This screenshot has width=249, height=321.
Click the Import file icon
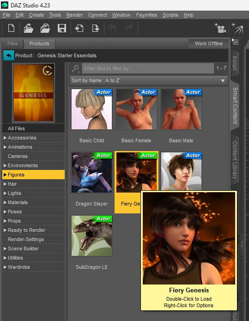79,28
